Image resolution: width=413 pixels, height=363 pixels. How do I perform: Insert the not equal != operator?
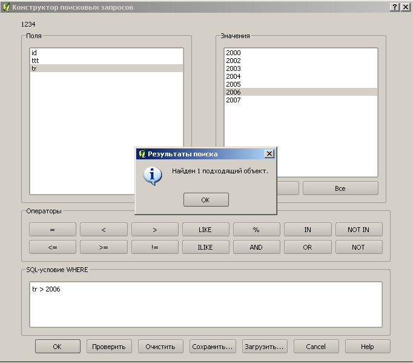(x=154, y=247)
